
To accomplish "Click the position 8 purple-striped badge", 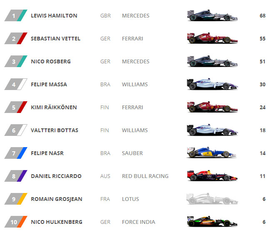I will point(16,176).
